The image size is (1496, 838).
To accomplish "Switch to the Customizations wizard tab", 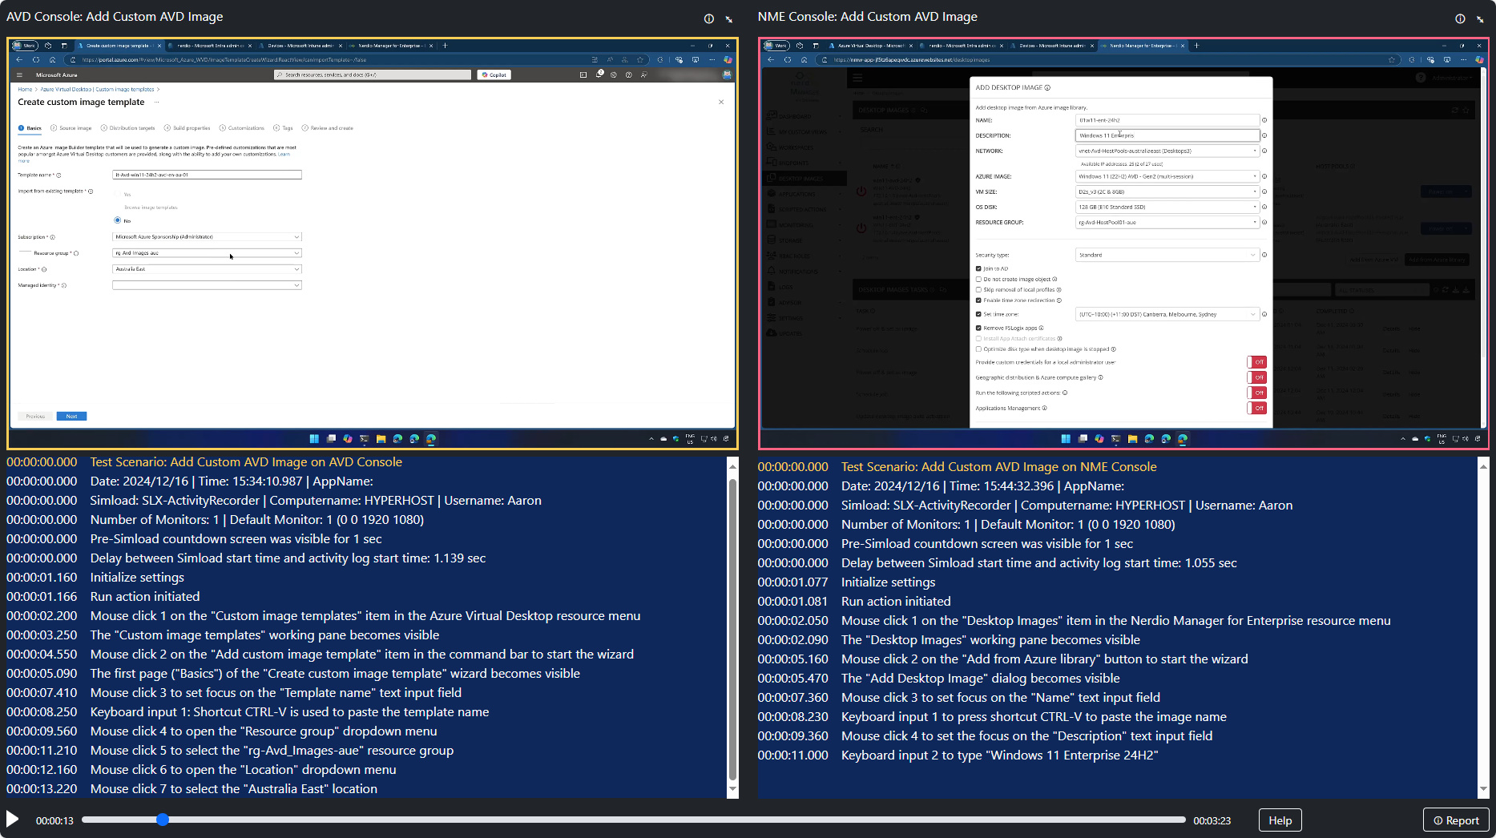I will coord(242,128).
